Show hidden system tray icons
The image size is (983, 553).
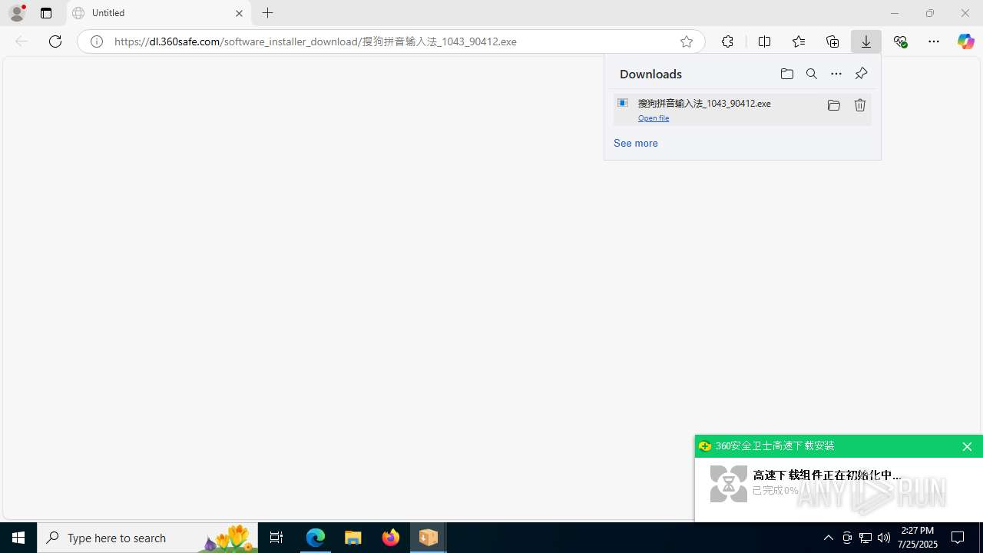(829, 538)
